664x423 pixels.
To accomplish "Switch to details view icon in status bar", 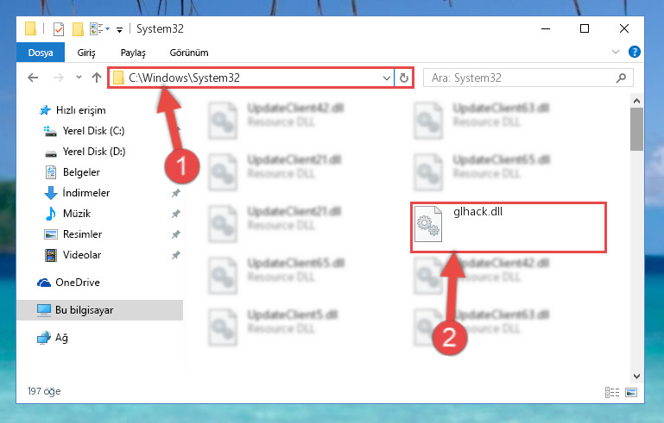I will (x=612, y=393).
